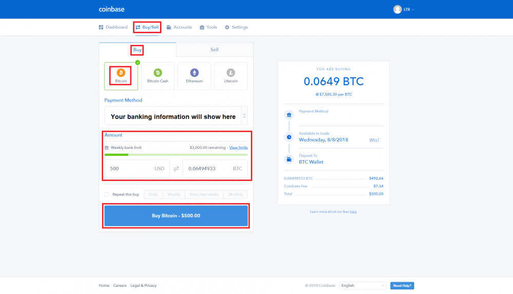Click the weekly bank limit progress bar
Screen dimensions: 513x294
(175, 154)
